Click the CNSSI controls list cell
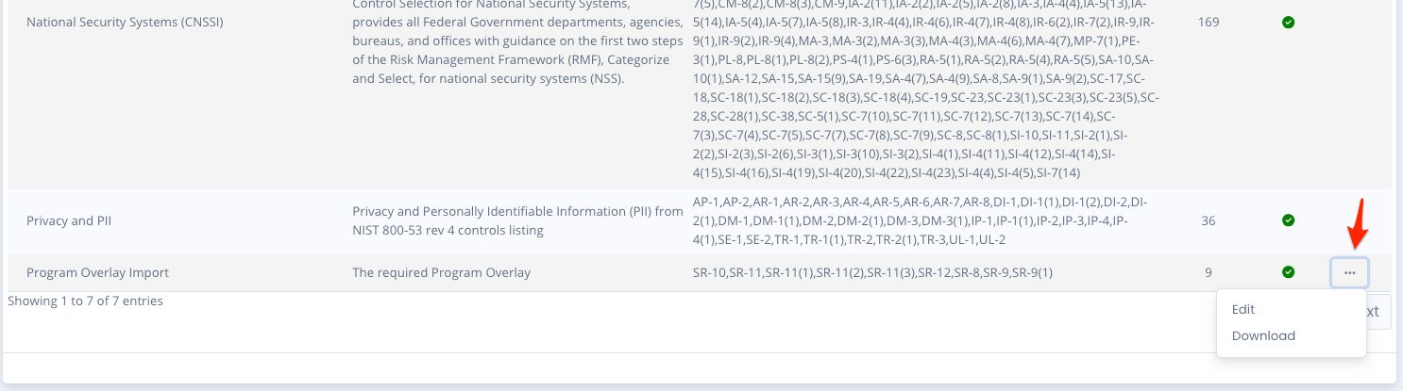This screenshot has width=1403, height=391. 923,94
